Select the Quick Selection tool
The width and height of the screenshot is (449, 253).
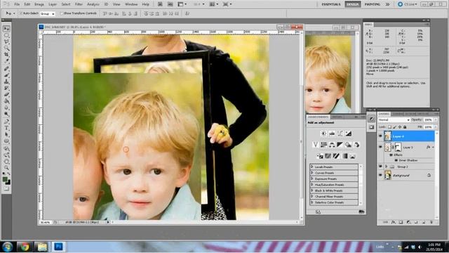[6, 48]
